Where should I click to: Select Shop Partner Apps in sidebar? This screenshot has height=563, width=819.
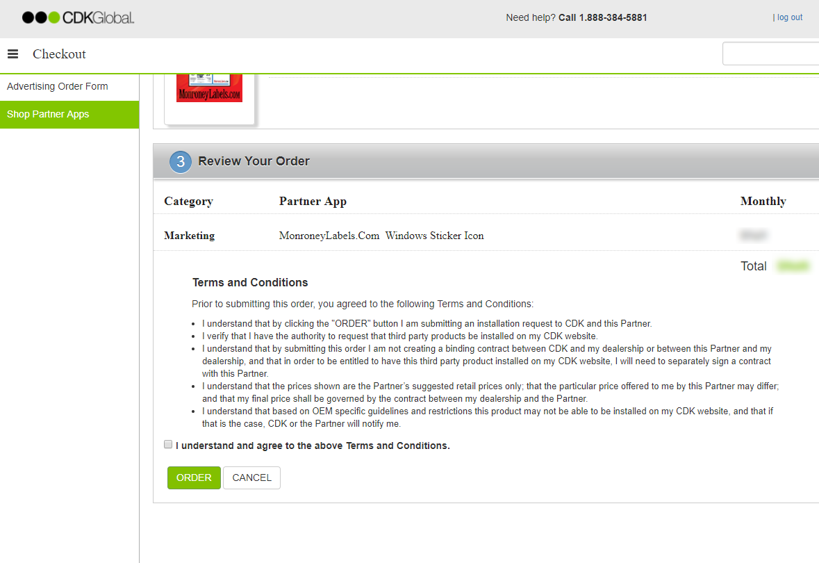point(69,115)
